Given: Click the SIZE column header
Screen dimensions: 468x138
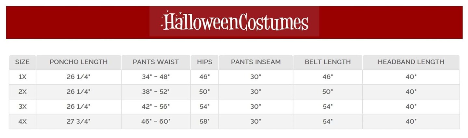Looking at the screenshot, I should click(x=22, y=62).
